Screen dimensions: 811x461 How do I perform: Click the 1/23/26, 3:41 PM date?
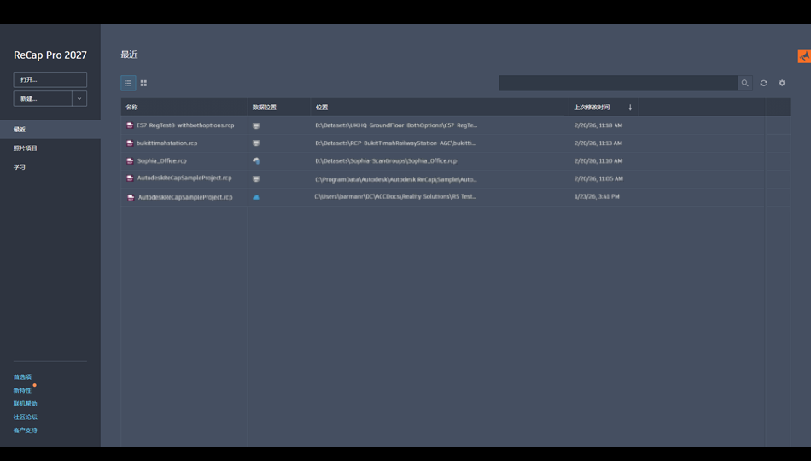(x=597, y=196)
